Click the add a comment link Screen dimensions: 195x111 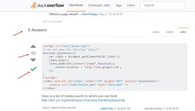[x=52, y=22]
